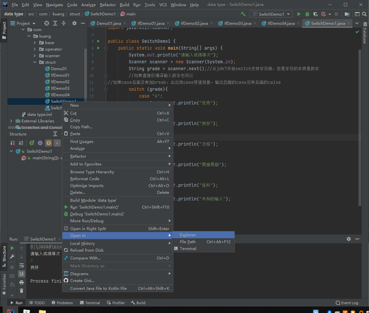Click the run gutter arrow beside the main method line
The width and height of the screenshot is (369, 313).
click(98, 48)
